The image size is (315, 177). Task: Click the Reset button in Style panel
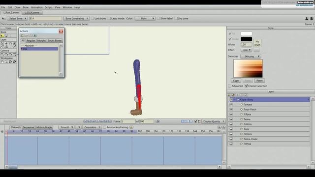coord(259,81)
